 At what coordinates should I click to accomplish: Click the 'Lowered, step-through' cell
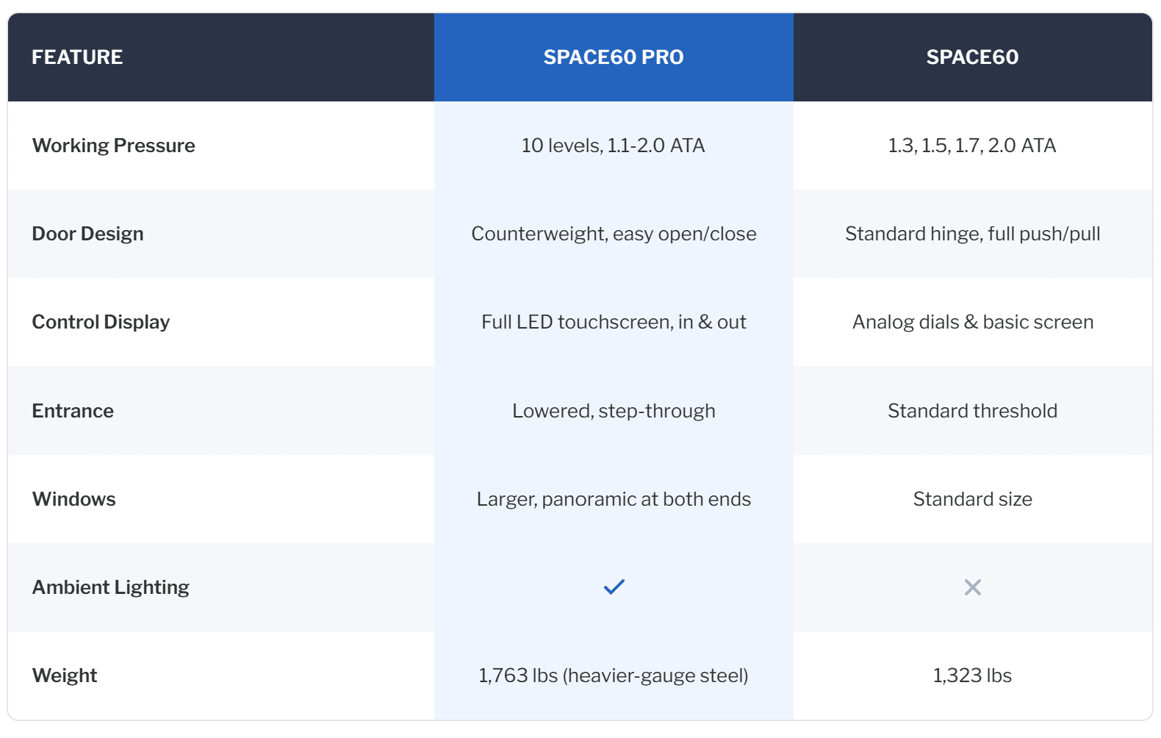point(614,410)
